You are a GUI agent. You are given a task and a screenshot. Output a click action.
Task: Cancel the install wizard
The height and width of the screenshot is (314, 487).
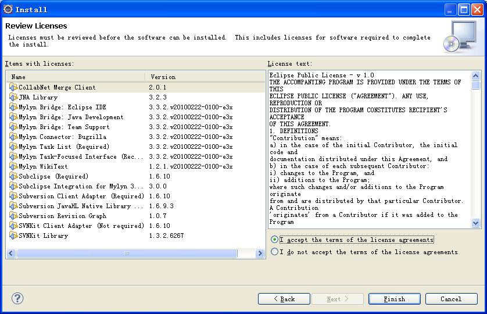coord(451,299)
